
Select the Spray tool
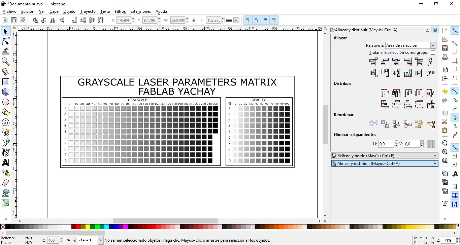tap(5, 173)
